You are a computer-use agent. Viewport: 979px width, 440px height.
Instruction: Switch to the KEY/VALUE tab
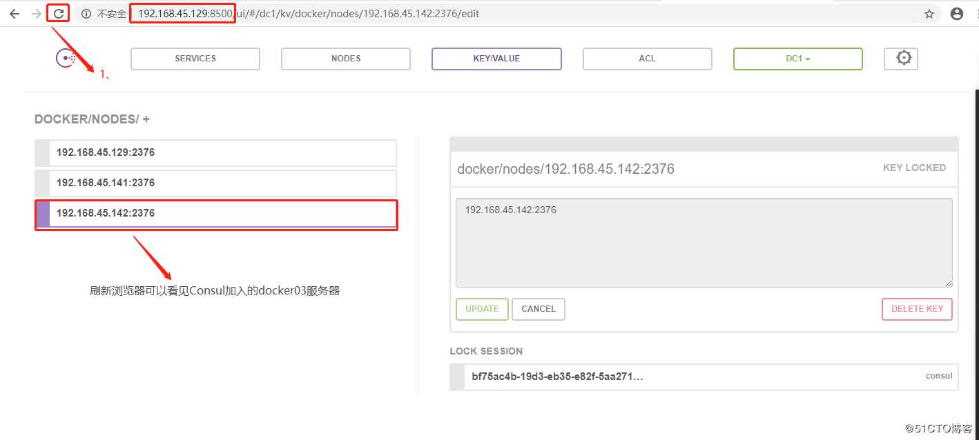point(496,59)
